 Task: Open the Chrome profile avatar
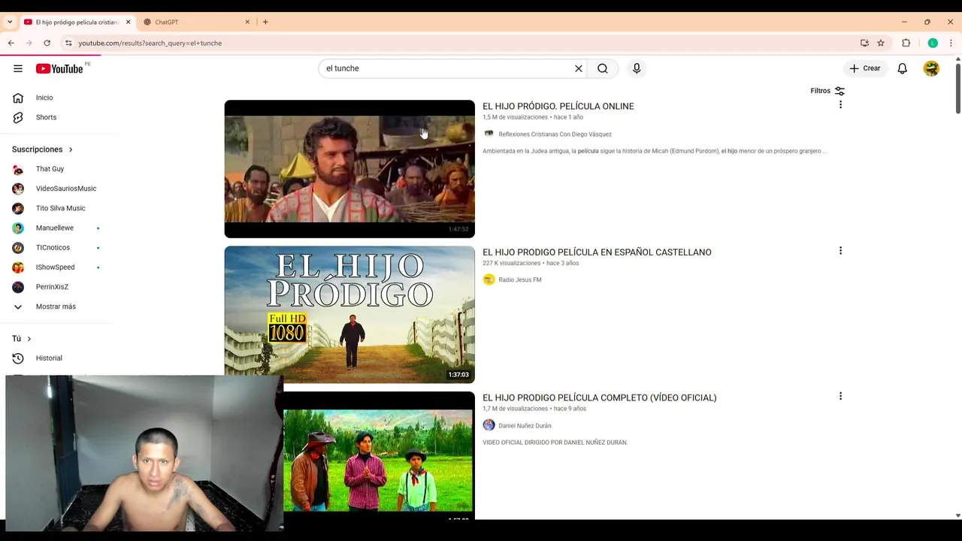point(933,43)
